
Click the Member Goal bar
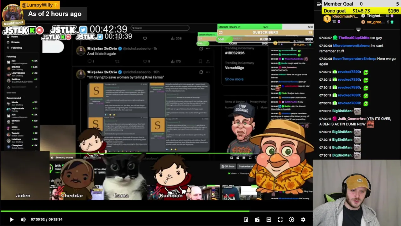(361, 4)
